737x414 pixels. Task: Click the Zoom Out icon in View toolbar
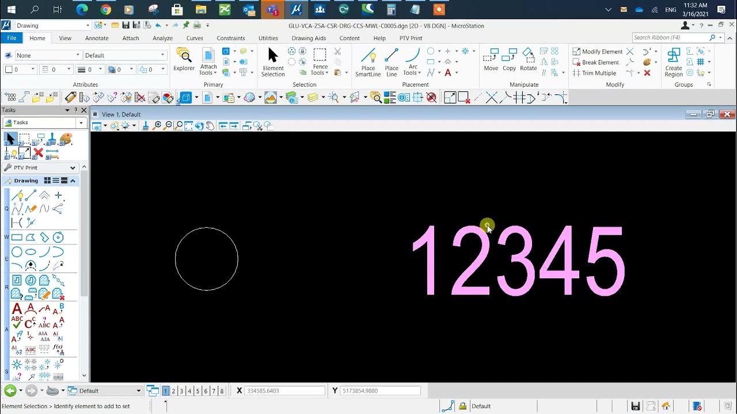pos(168,125)
